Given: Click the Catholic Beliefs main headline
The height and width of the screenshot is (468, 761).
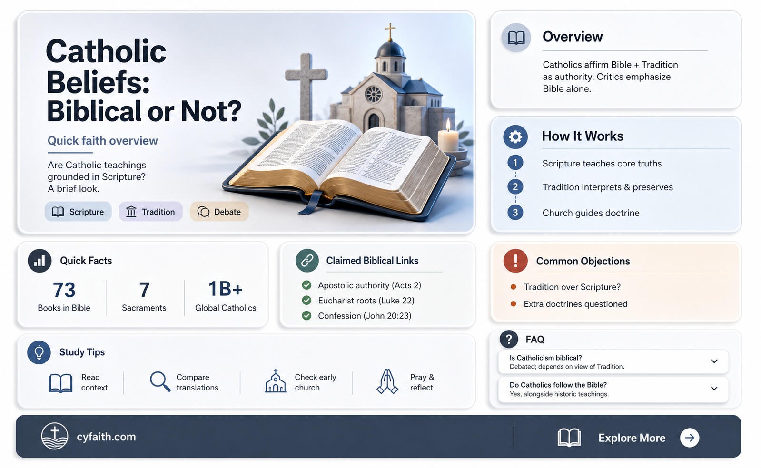Looking at the screenshot, I should tap(144, 81).
